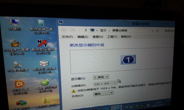Click 显示 breadcrumb in address bar

pyautogui.click(x=103, y=31)
